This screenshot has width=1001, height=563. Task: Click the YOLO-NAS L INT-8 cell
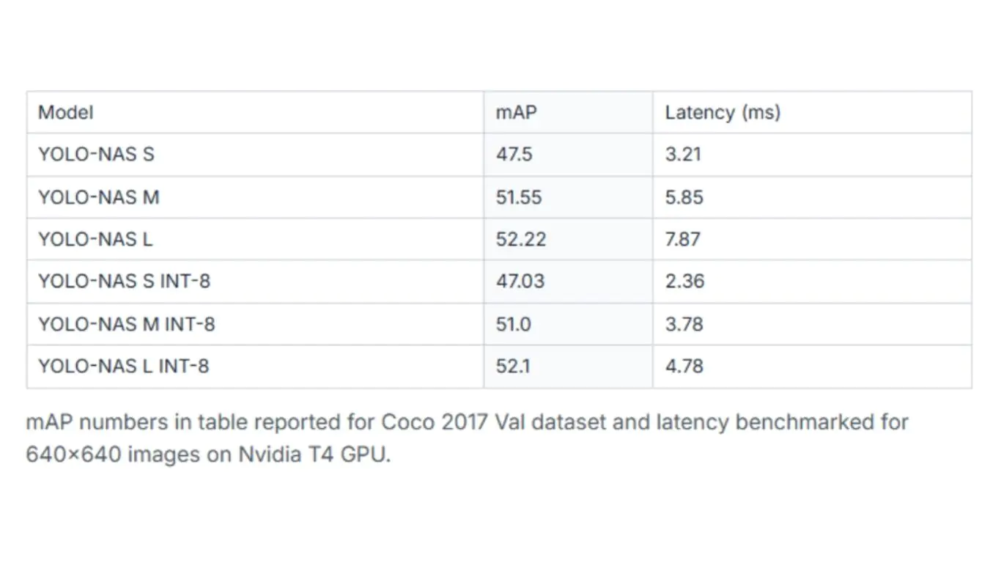pyautogui.click(x=123, y=366)
